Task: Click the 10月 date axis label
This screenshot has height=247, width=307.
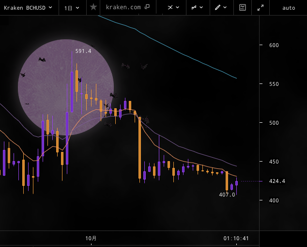Action: (91, 238)
